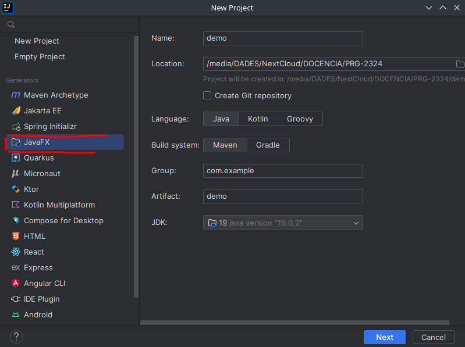Click the HTML label in generators
The width and height of the screenshot is (465, 347).
coord(35,236)
